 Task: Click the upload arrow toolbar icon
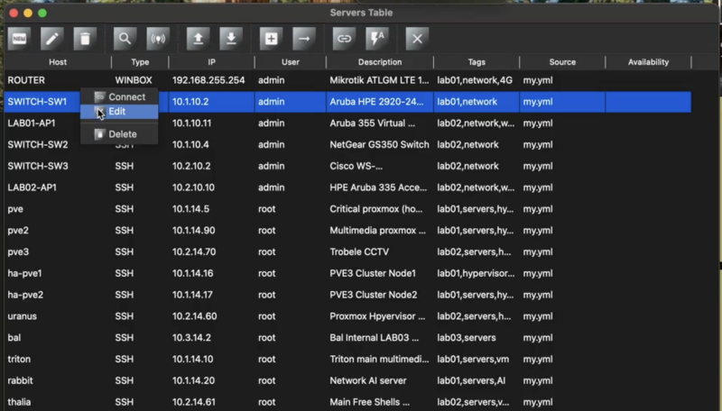198,39
